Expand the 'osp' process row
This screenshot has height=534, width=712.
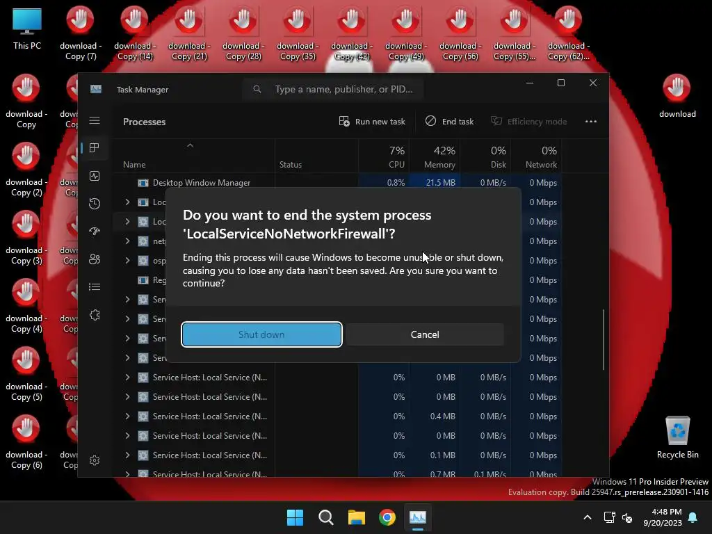click(128, 261)
